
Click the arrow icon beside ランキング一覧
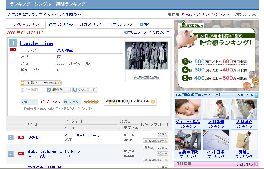click(x=256, y=95)
